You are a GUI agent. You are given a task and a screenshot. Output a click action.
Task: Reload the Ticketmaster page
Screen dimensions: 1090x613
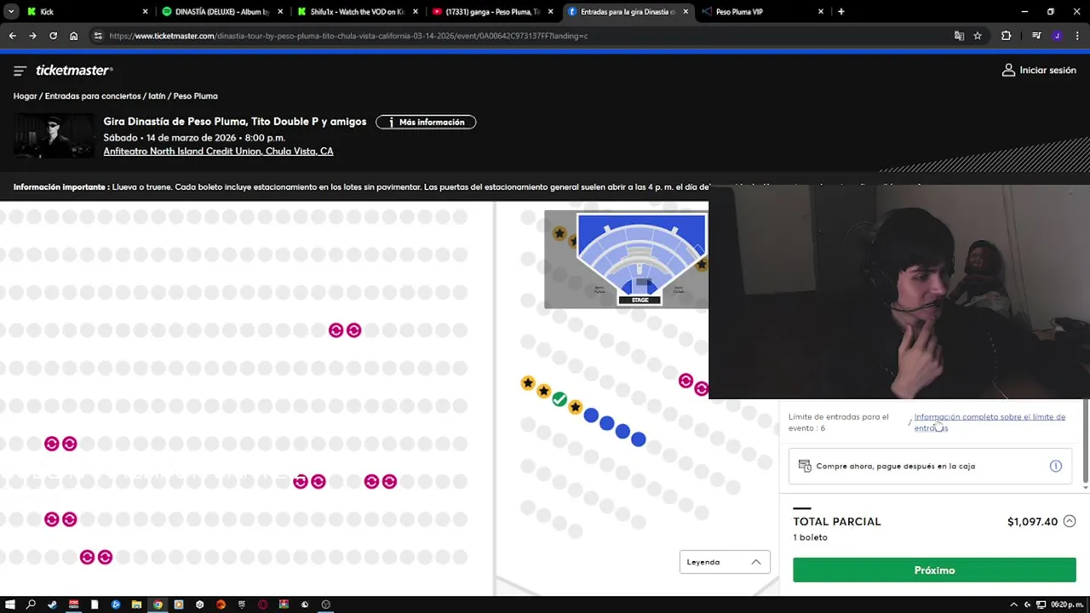pyautogui.click(x=53, y=36)
